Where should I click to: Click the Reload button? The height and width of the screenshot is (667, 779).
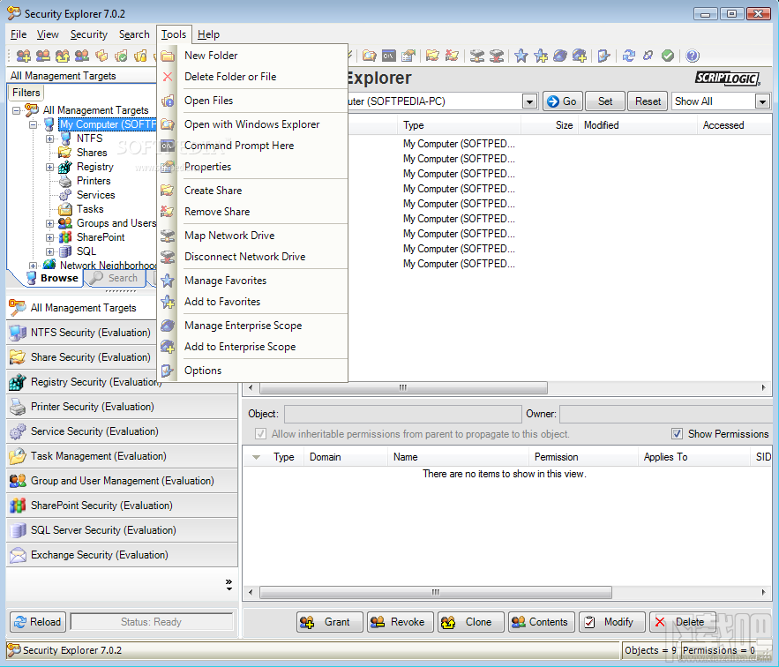(x=38, y=622)
